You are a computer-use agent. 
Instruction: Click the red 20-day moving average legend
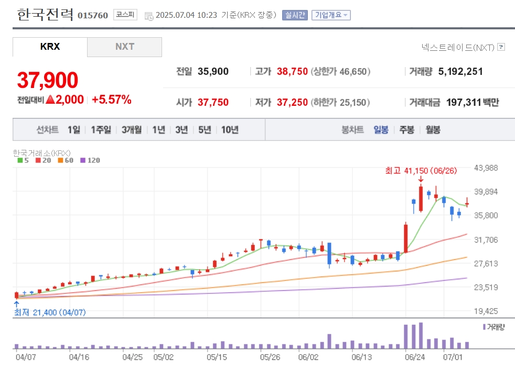(x=44, y=160)
